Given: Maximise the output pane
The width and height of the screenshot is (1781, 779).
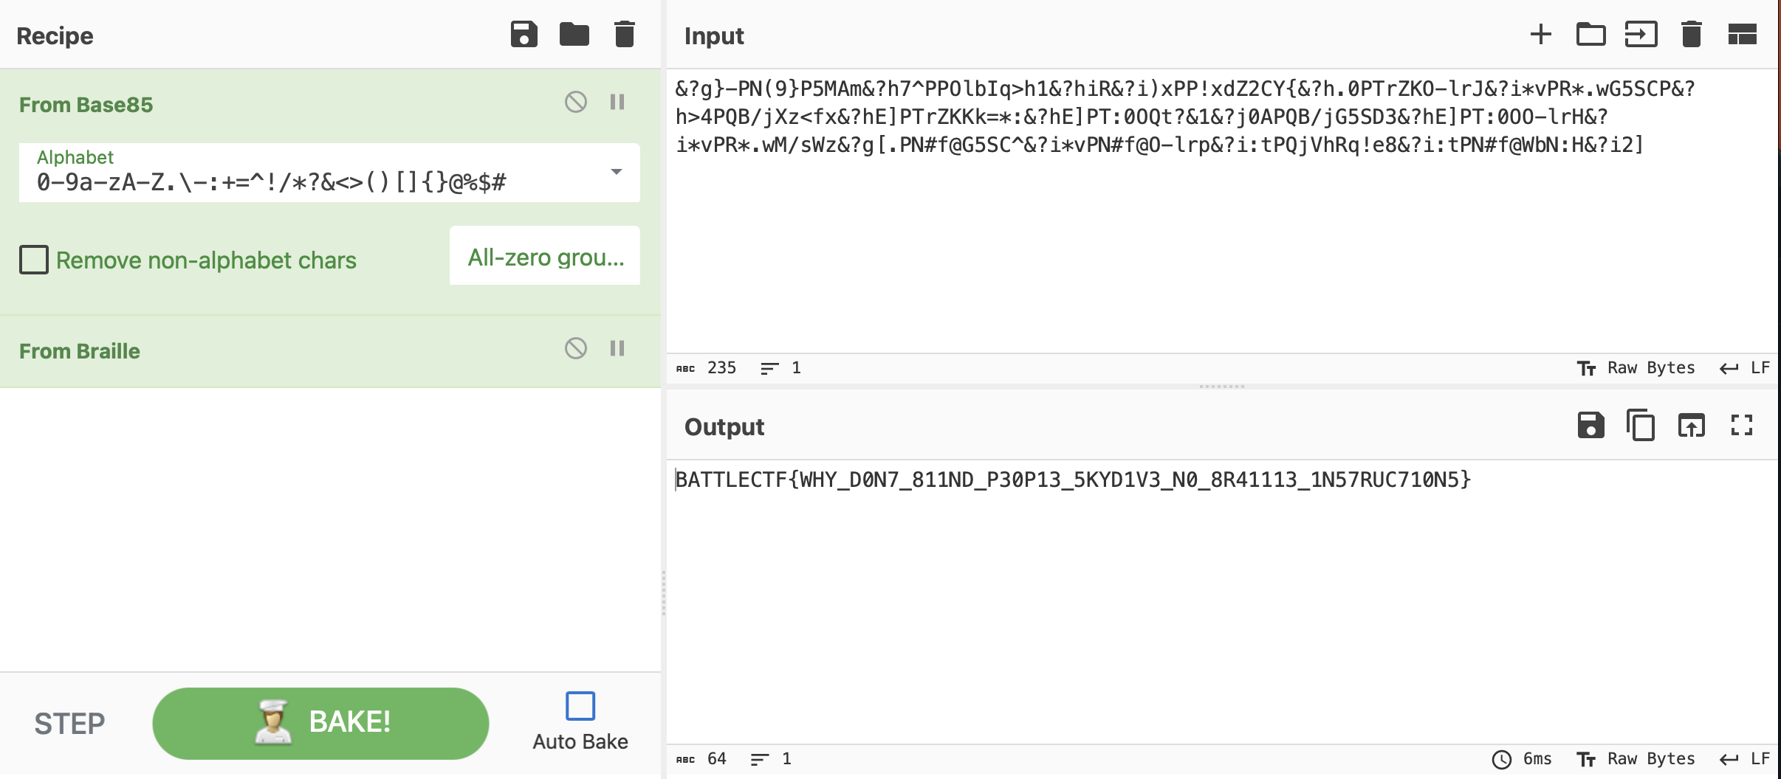Looking at the screenshot, I should [x=1741, y=426].
